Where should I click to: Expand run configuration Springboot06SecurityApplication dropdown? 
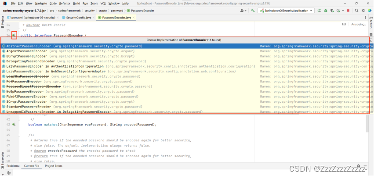tap(286, 11)
